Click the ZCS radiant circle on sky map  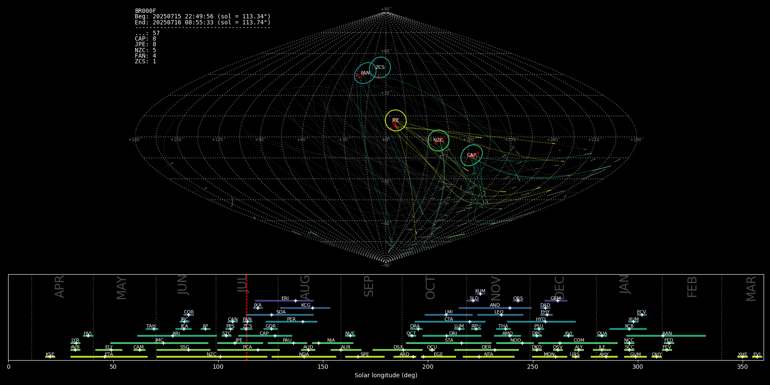[x=380, y=67]
